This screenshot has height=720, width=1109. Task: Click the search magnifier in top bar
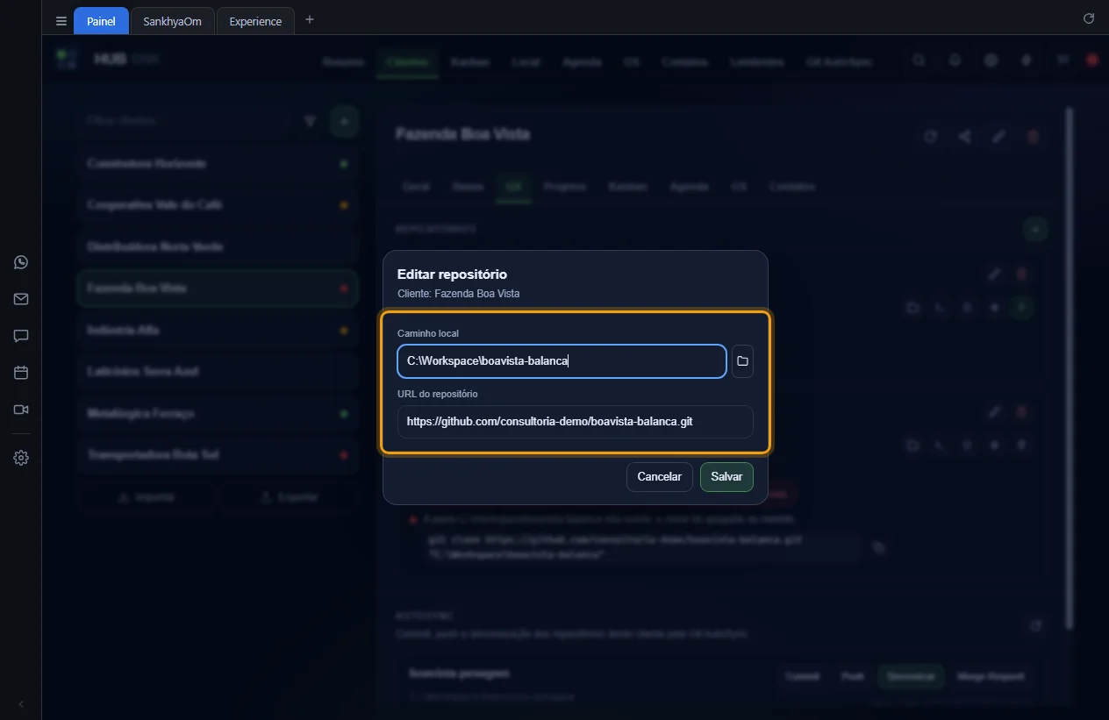pos(919,61)
